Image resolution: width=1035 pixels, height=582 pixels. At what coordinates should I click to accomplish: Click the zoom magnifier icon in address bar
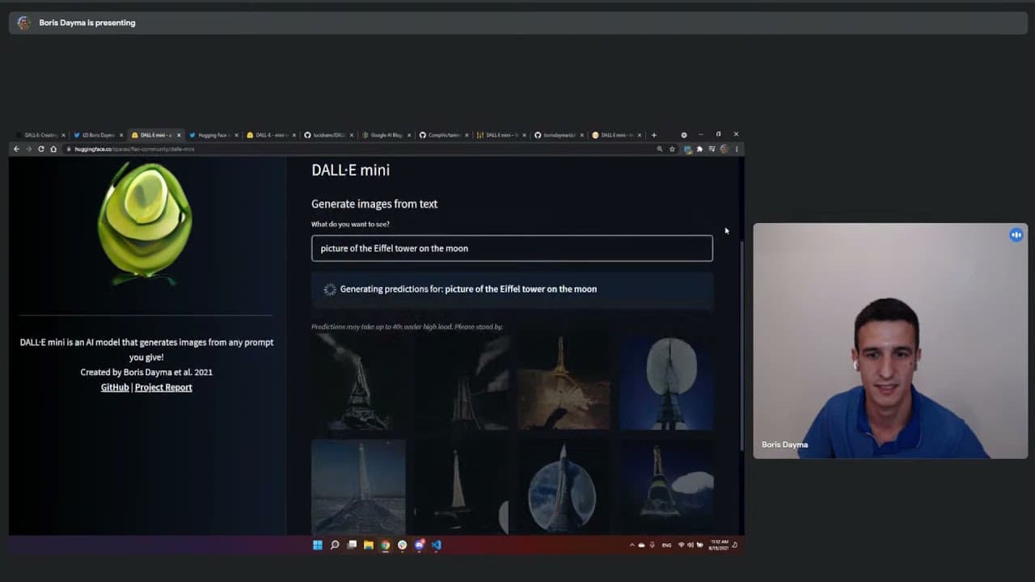tap(660, 149)
